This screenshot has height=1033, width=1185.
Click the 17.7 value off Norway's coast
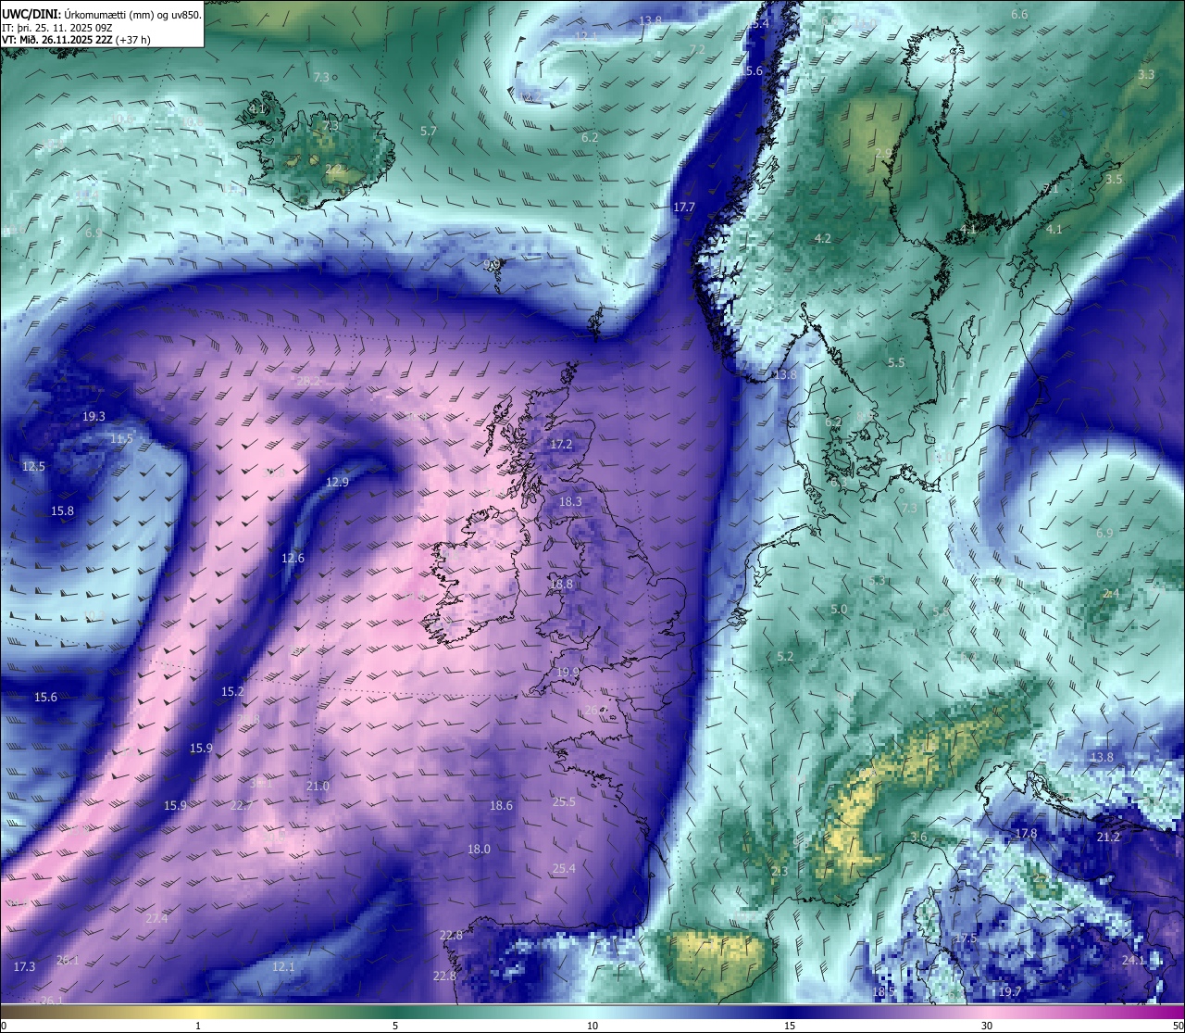pyautogui.click(x=683, y=208)
